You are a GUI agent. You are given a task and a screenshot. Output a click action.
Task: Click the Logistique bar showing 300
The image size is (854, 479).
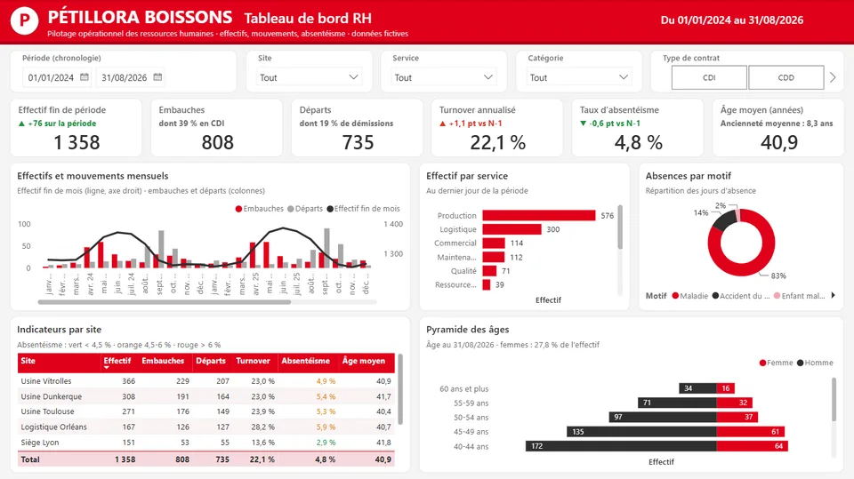coord(512,229)
